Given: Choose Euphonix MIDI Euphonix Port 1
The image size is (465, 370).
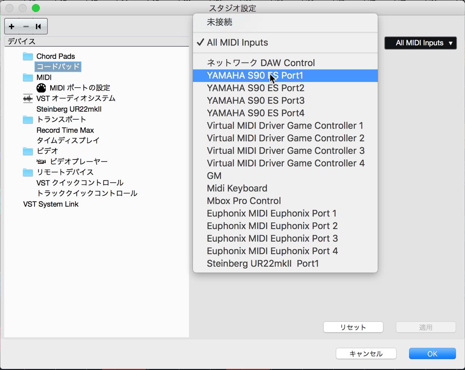Looking at the screenshot, I should pyautogui.click(x=285, y=214).
